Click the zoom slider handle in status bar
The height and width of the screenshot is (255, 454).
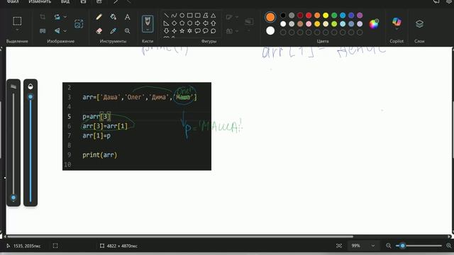(402, 246)
